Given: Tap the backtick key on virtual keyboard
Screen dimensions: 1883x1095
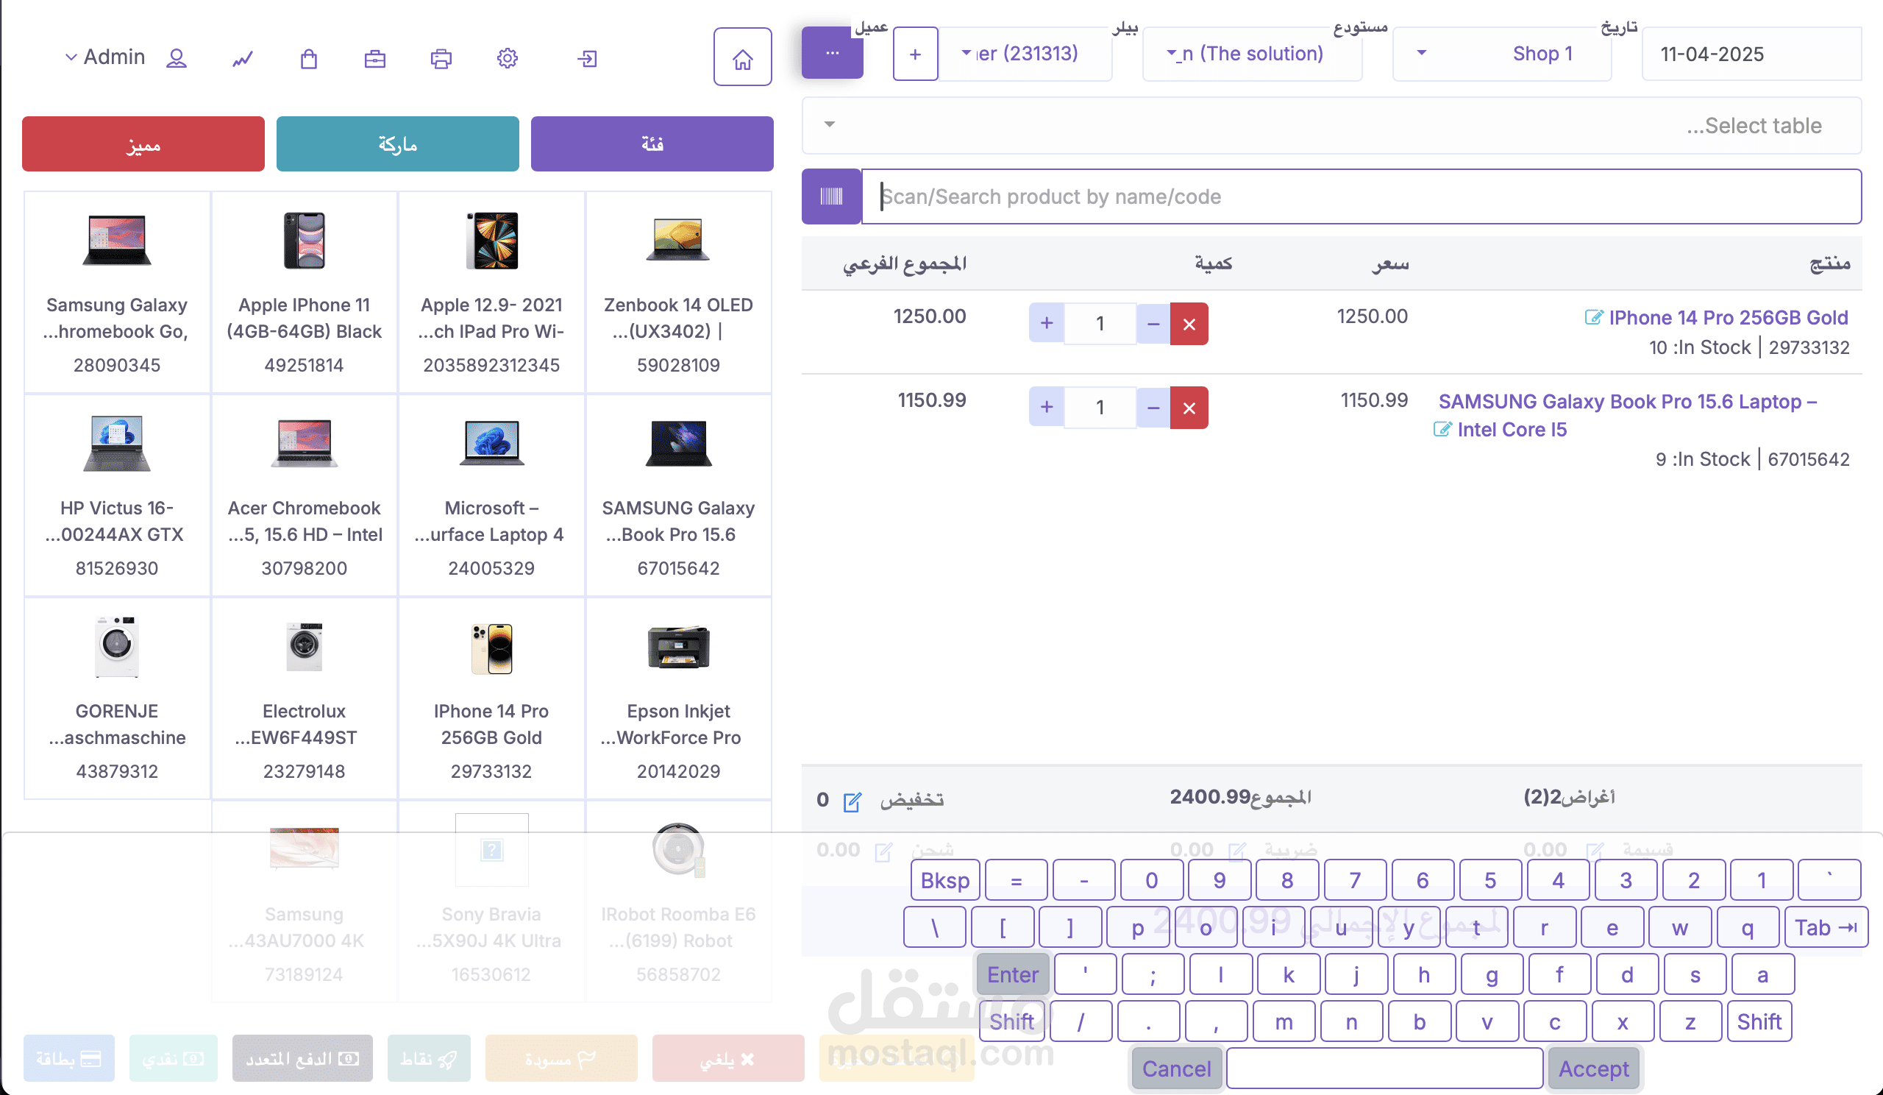Looking at the screenshot, I should pyautogui.click(x=1829, y=879).
